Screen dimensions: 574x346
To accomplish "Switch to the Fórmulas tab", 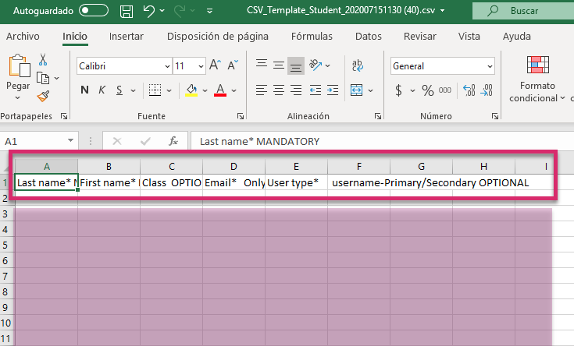I will coord(312,36).
